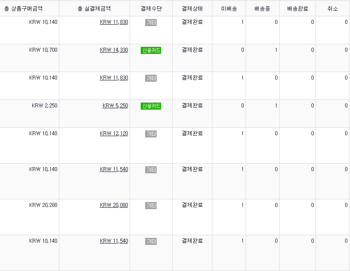This screenshot has height=271, width=350.
Task: Click 기타 badge in the KRW 20,080 row
Action: (151, 206)
